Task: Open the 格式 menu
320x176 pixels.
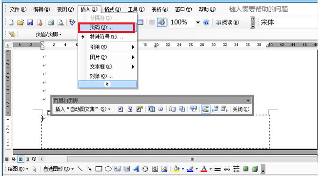Action: [113, 9]
